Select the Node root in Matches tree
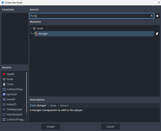161x131 pixels. pos(40,29)
